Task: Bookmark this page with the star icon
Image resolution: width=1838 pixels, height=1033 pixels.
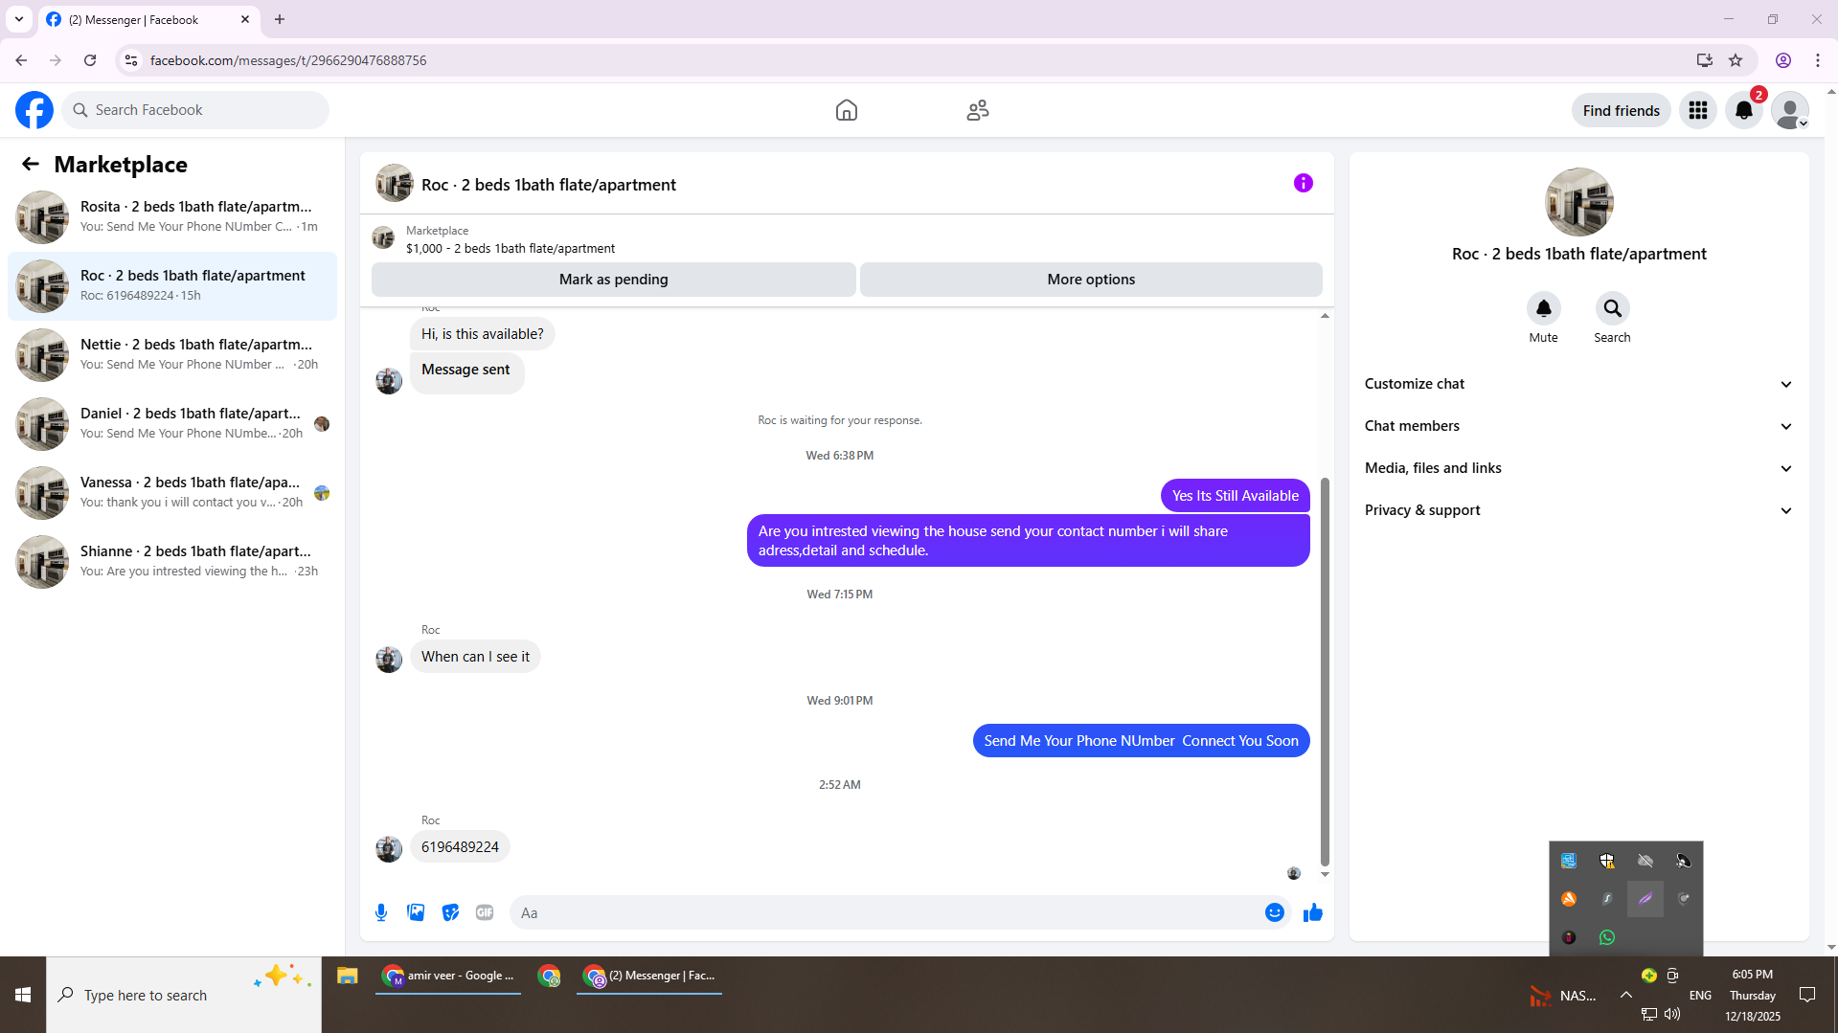Action: click(1736, 60)
